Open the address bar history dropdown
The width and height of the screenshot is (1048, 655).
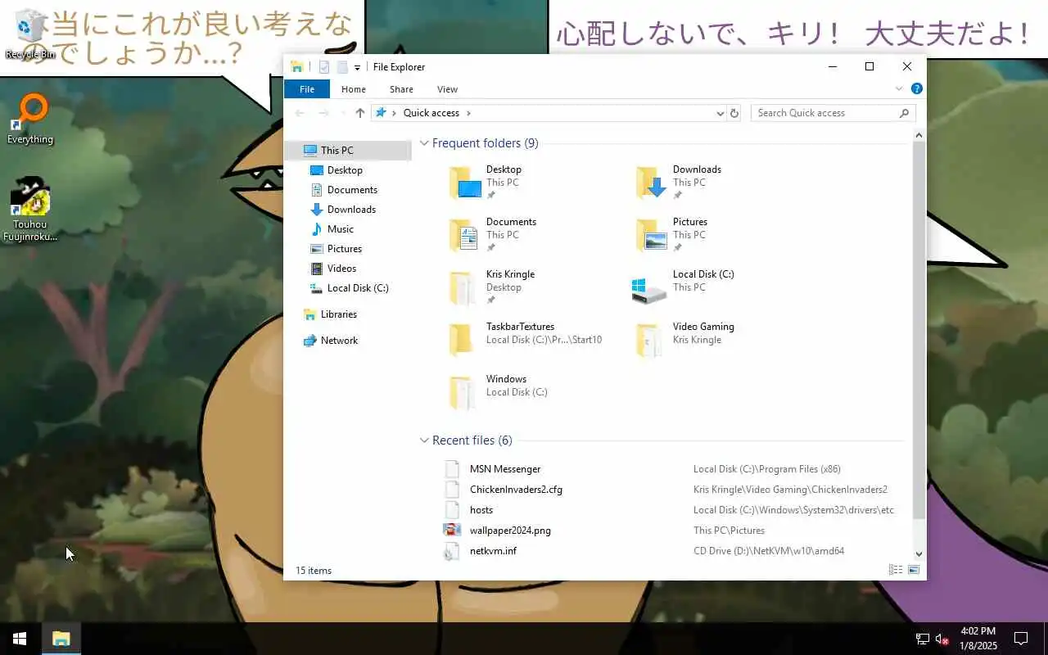(720, 113)
